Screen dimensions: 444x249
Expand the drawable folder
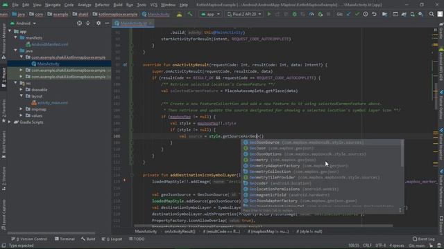click(21, 89)
